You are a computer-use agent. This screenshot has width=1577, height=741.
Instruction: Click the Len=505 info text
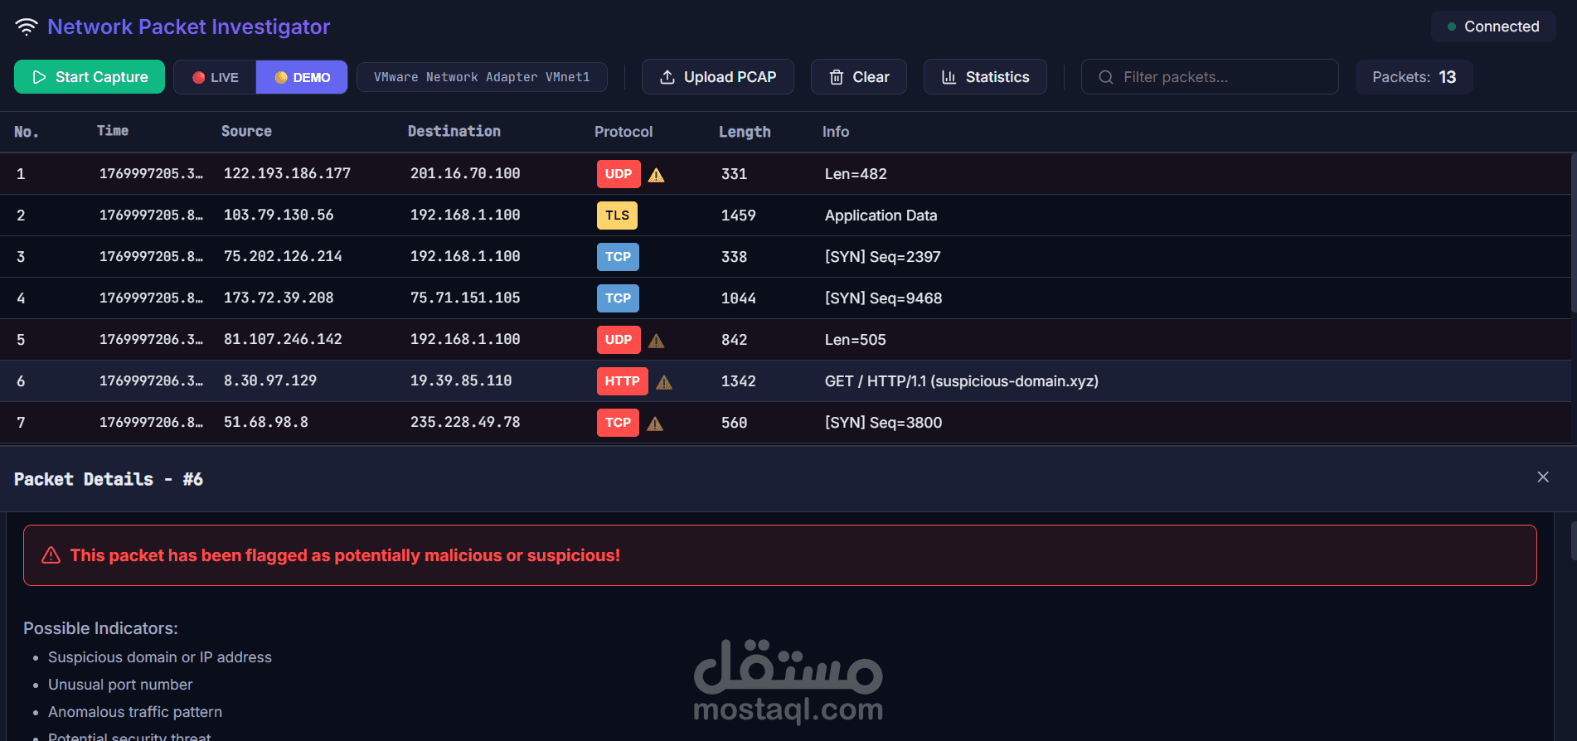pyautogui.click(x=856, y=340)
